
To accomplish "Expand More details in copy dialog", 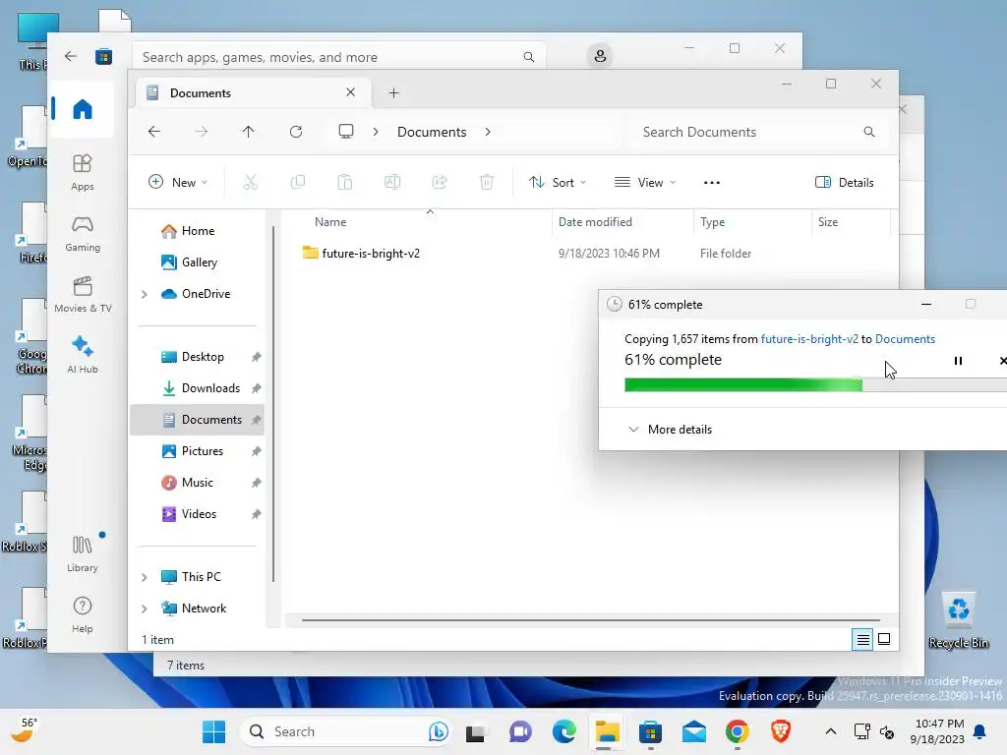I will 670,430.
